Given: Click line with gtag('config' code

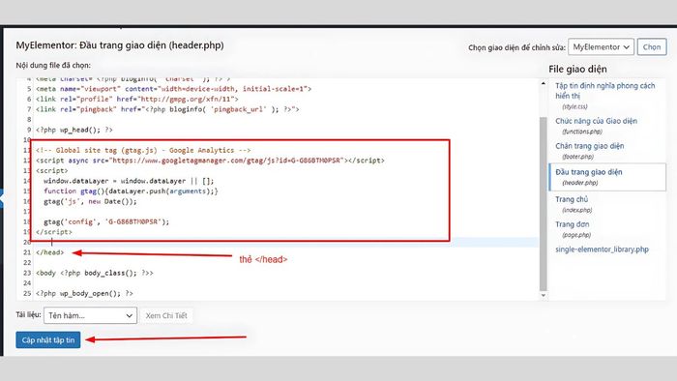Looking at the screenshot, I should [106, 221].
